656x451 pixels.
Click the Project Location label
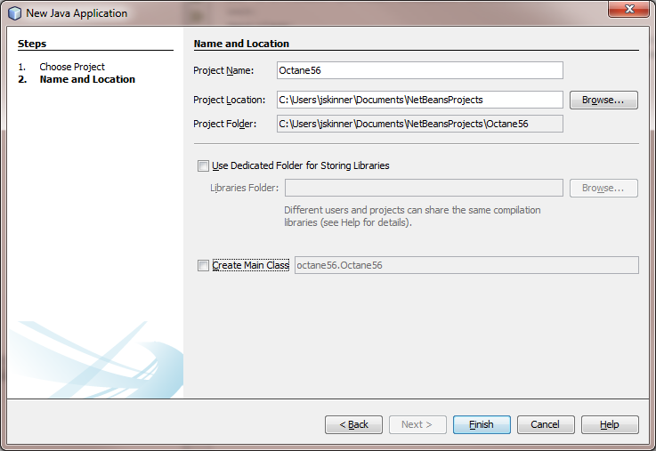point(230,100)
